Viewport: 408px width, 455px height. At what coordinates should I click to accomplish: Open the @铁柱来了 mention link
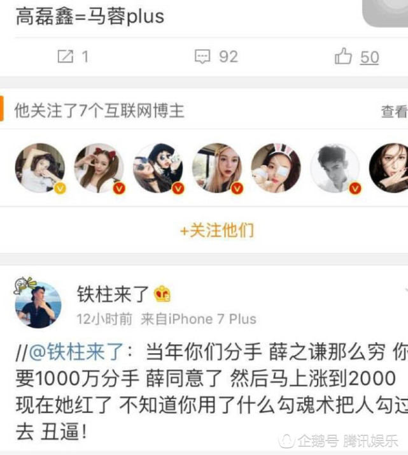[x=76, y=352]
